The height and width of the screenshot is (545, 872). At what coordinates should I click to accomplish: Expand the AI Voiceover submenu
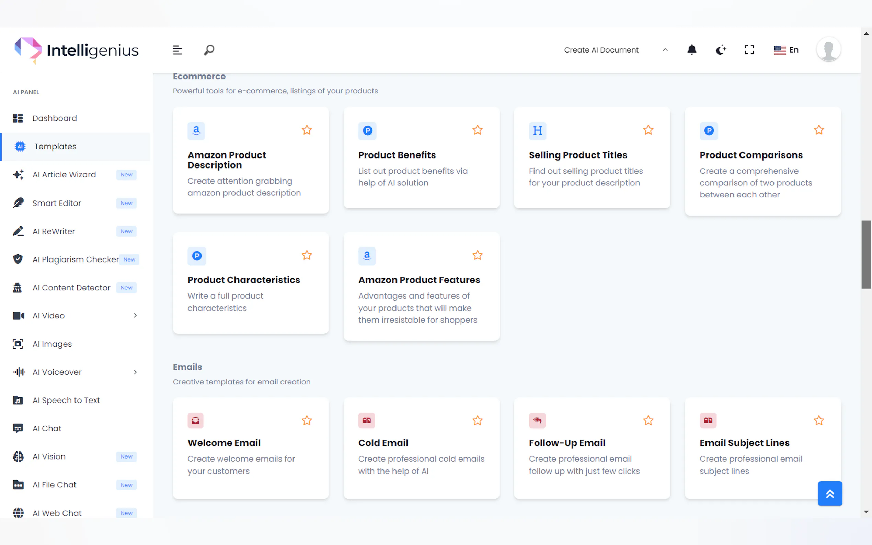[135, 372]
